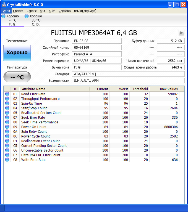Click status icon for Power-On Hours
The height and width of the screenshot is (212, 188).
coord(7,127)
